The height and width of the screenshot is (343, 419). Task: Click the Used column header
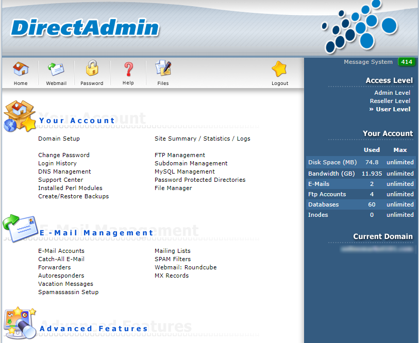(372, 150)
